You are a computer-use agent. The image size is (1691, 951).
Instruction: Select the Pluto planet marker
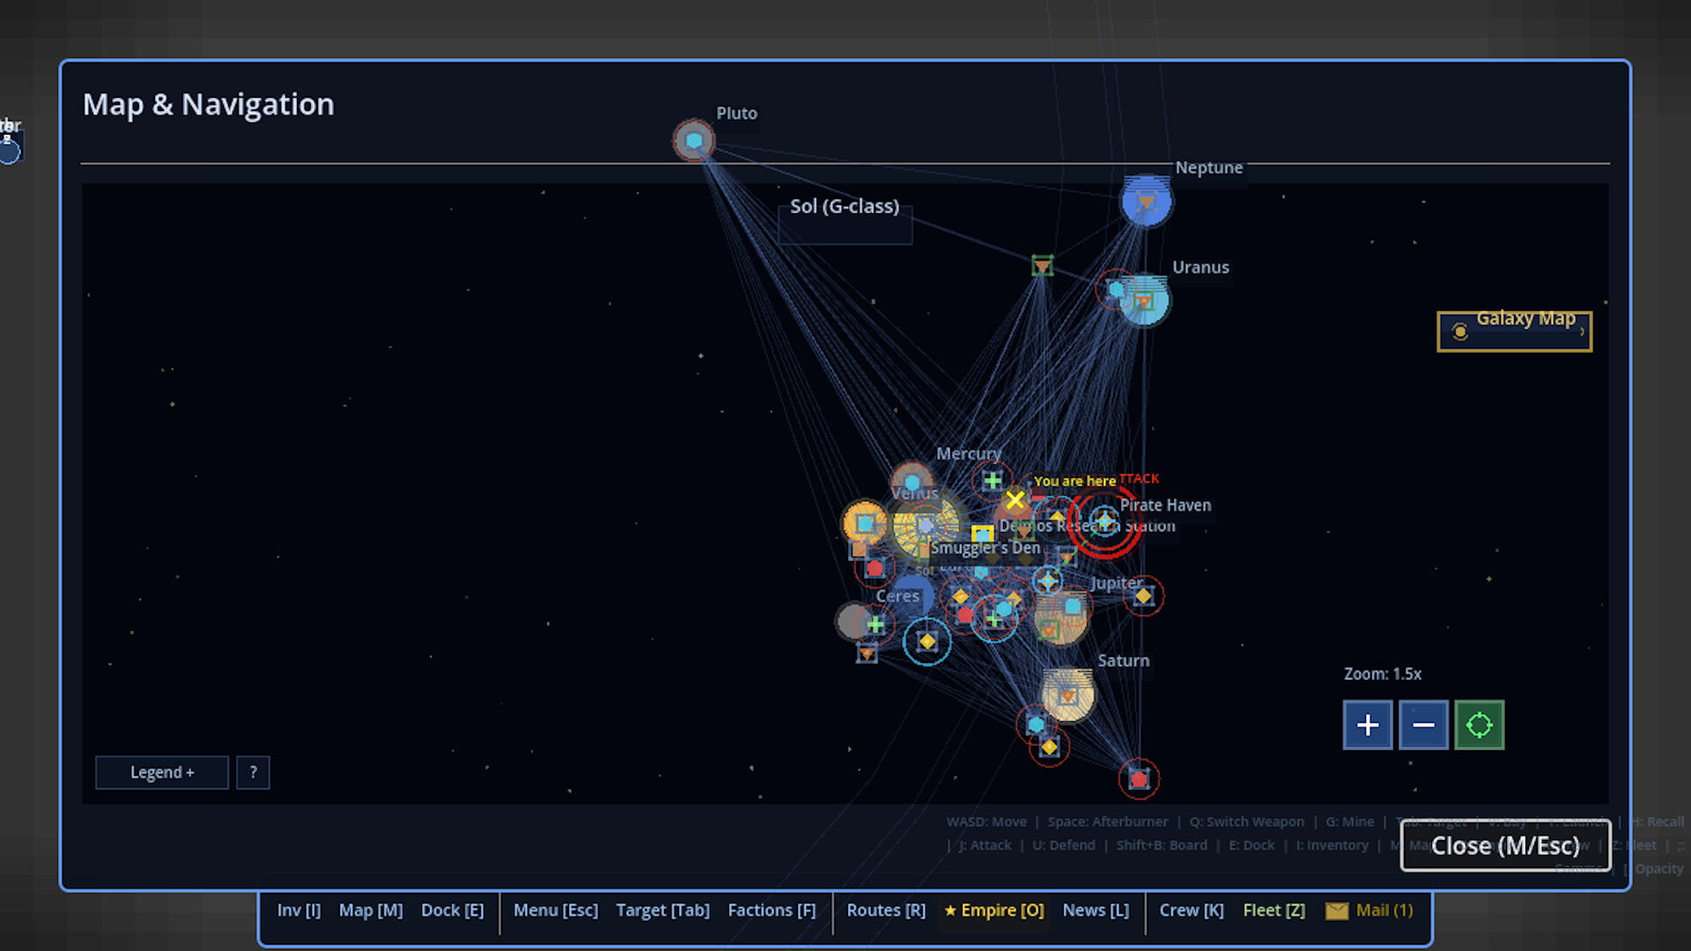click(694, 141)
